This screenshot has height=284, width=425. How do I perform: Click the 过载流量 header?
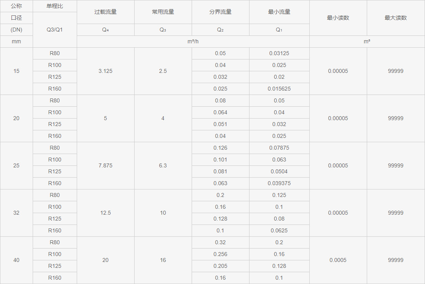[x=105, y=12]
